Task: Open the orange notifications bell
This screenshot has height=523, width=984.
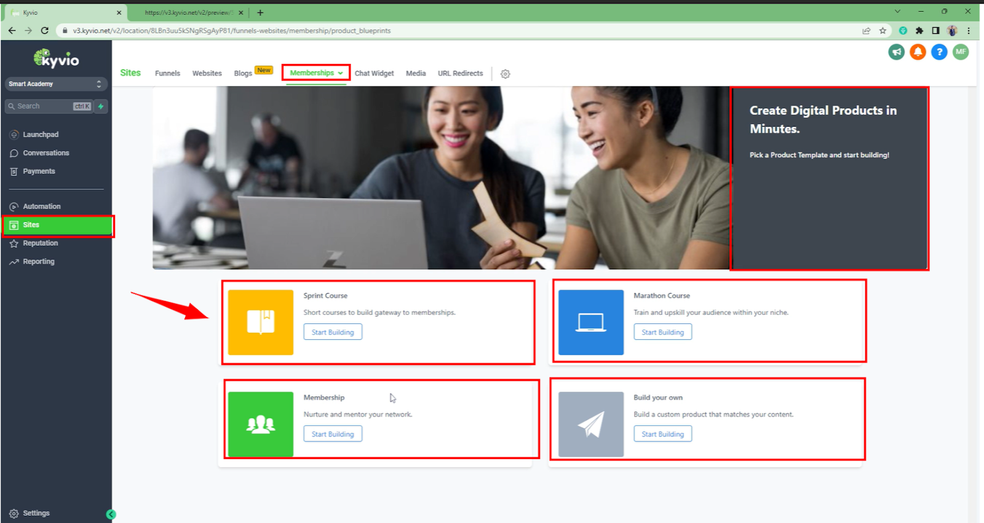Action: pos(918,52)
